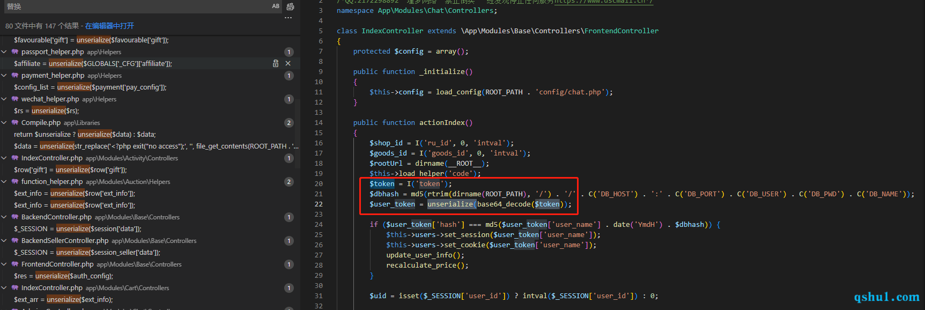Click the count badge '2' of Compile.php

click(289, 123)
